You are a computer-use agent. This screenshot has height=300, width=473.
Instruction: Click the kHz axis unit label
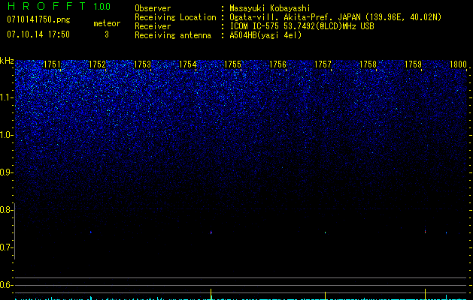pos(7,61)
